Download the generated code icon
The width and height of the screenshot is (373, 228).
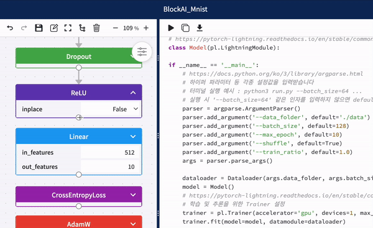tap(200, 28)
